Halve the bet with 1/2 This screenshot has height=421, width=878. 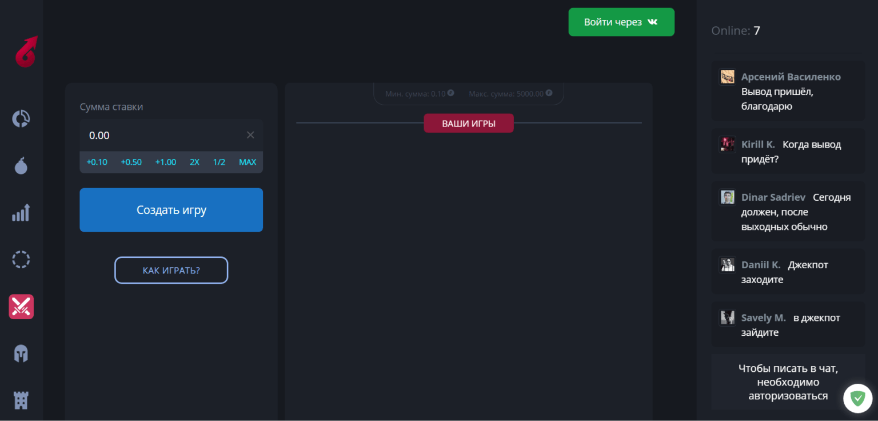(219, 162)
